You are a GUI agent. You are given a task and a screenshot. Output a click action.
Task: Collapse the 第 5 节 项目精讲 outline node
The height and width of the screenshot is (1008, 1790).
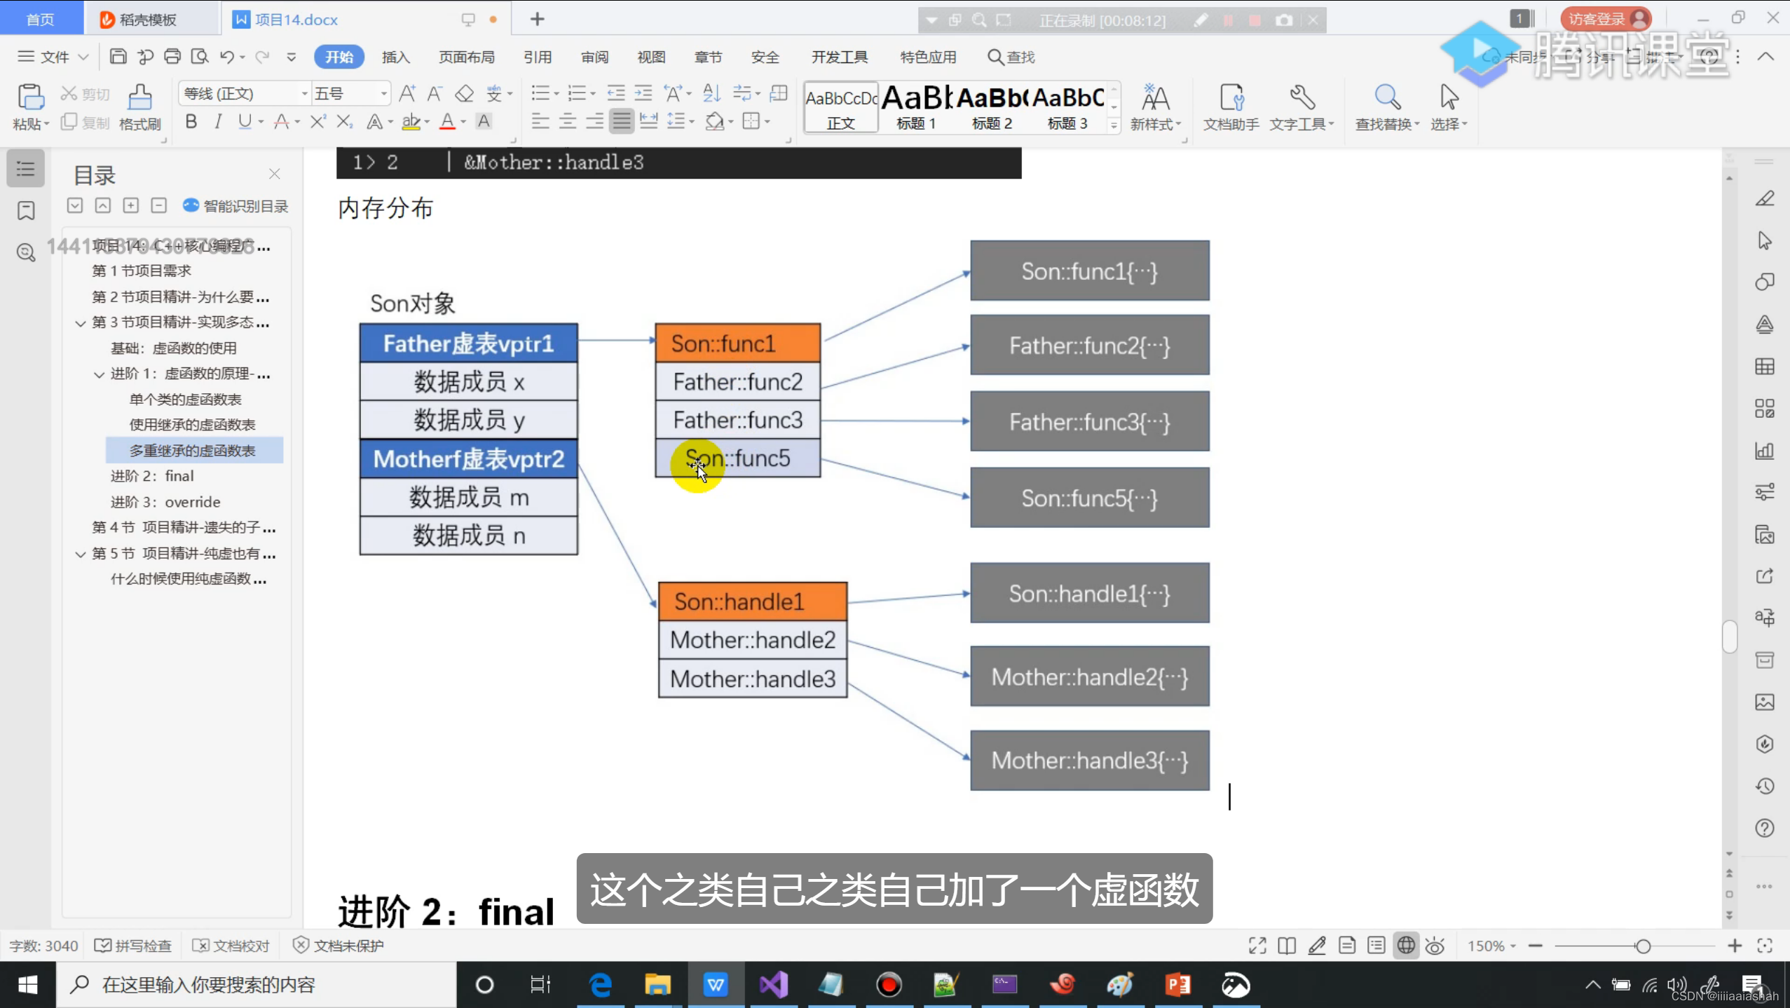(81, 554)
